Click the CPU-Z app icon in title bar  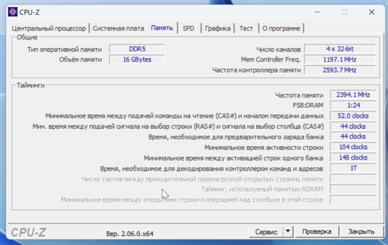coord(12,12)
